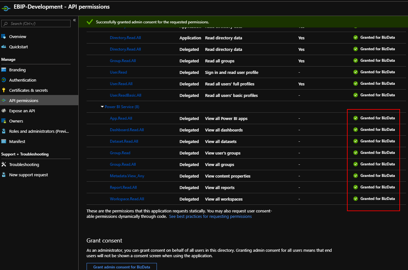This screenshot has height=270, width=408.
Task: Click the Expose an API icon
Action: 4,111
